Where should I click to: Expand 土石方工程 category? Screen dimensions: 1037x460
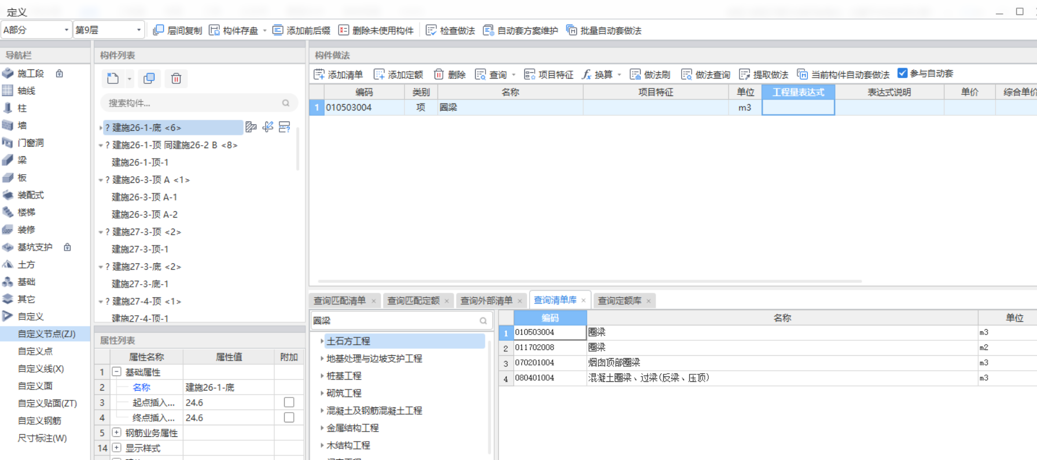click(322, 341)
